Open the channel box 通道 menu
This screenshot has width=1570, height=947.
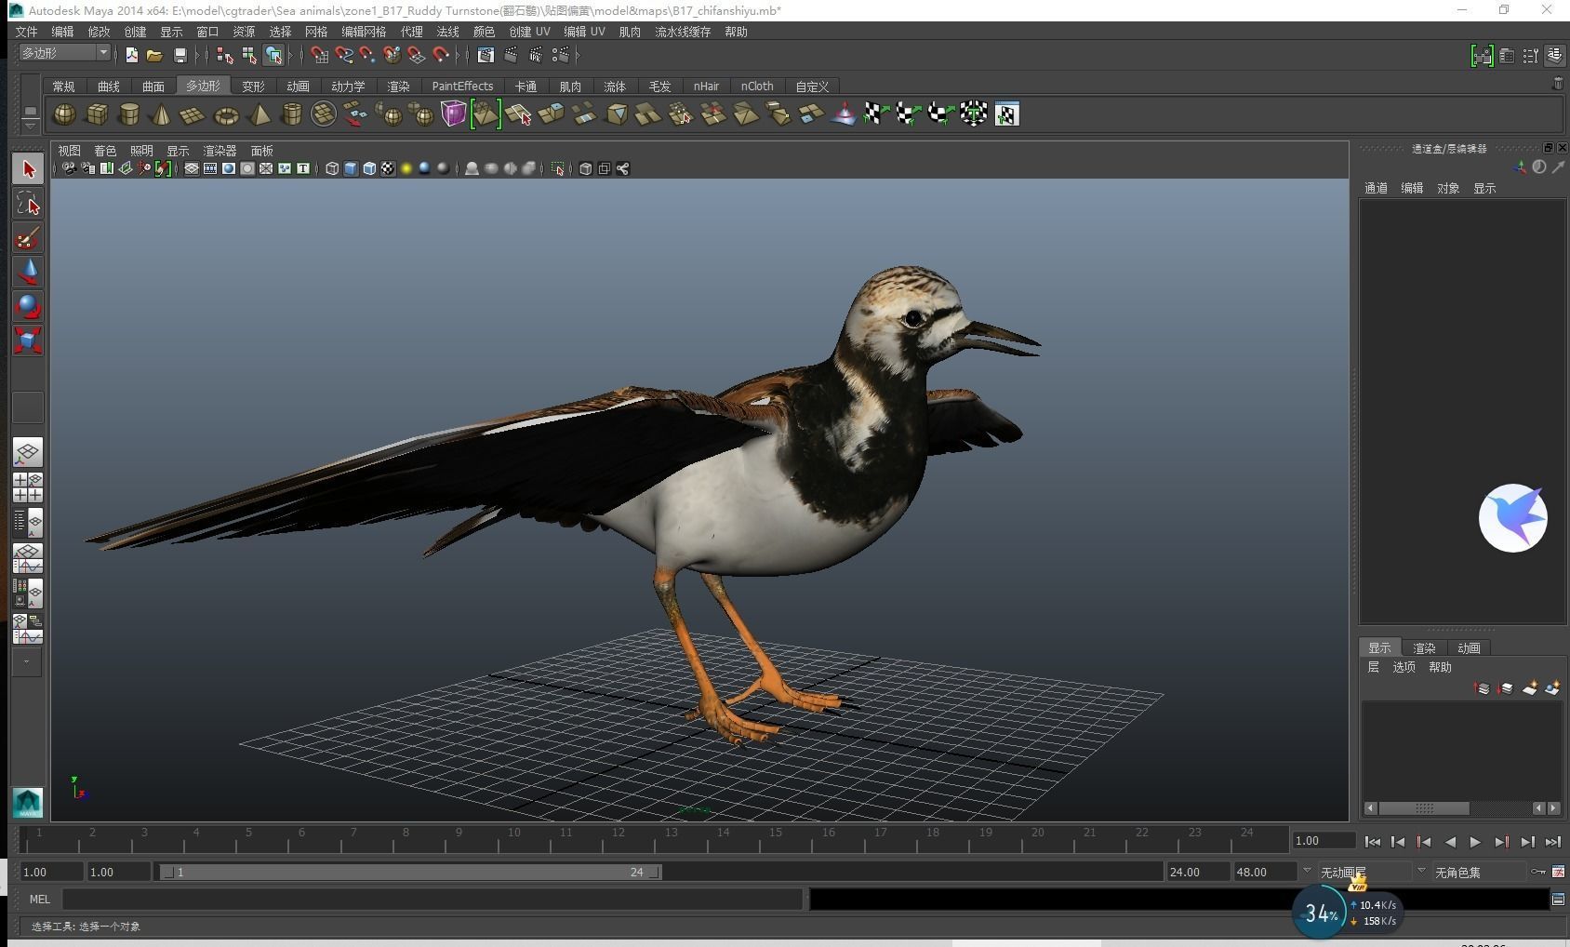[1376, 188]
